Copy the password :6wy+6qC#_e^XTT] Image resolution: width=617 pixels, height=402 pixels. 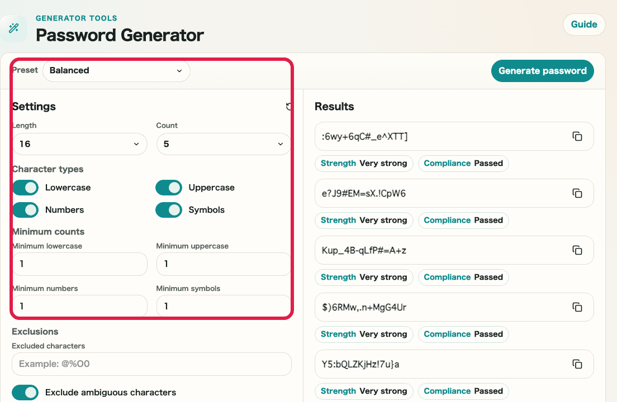point(577,136)
